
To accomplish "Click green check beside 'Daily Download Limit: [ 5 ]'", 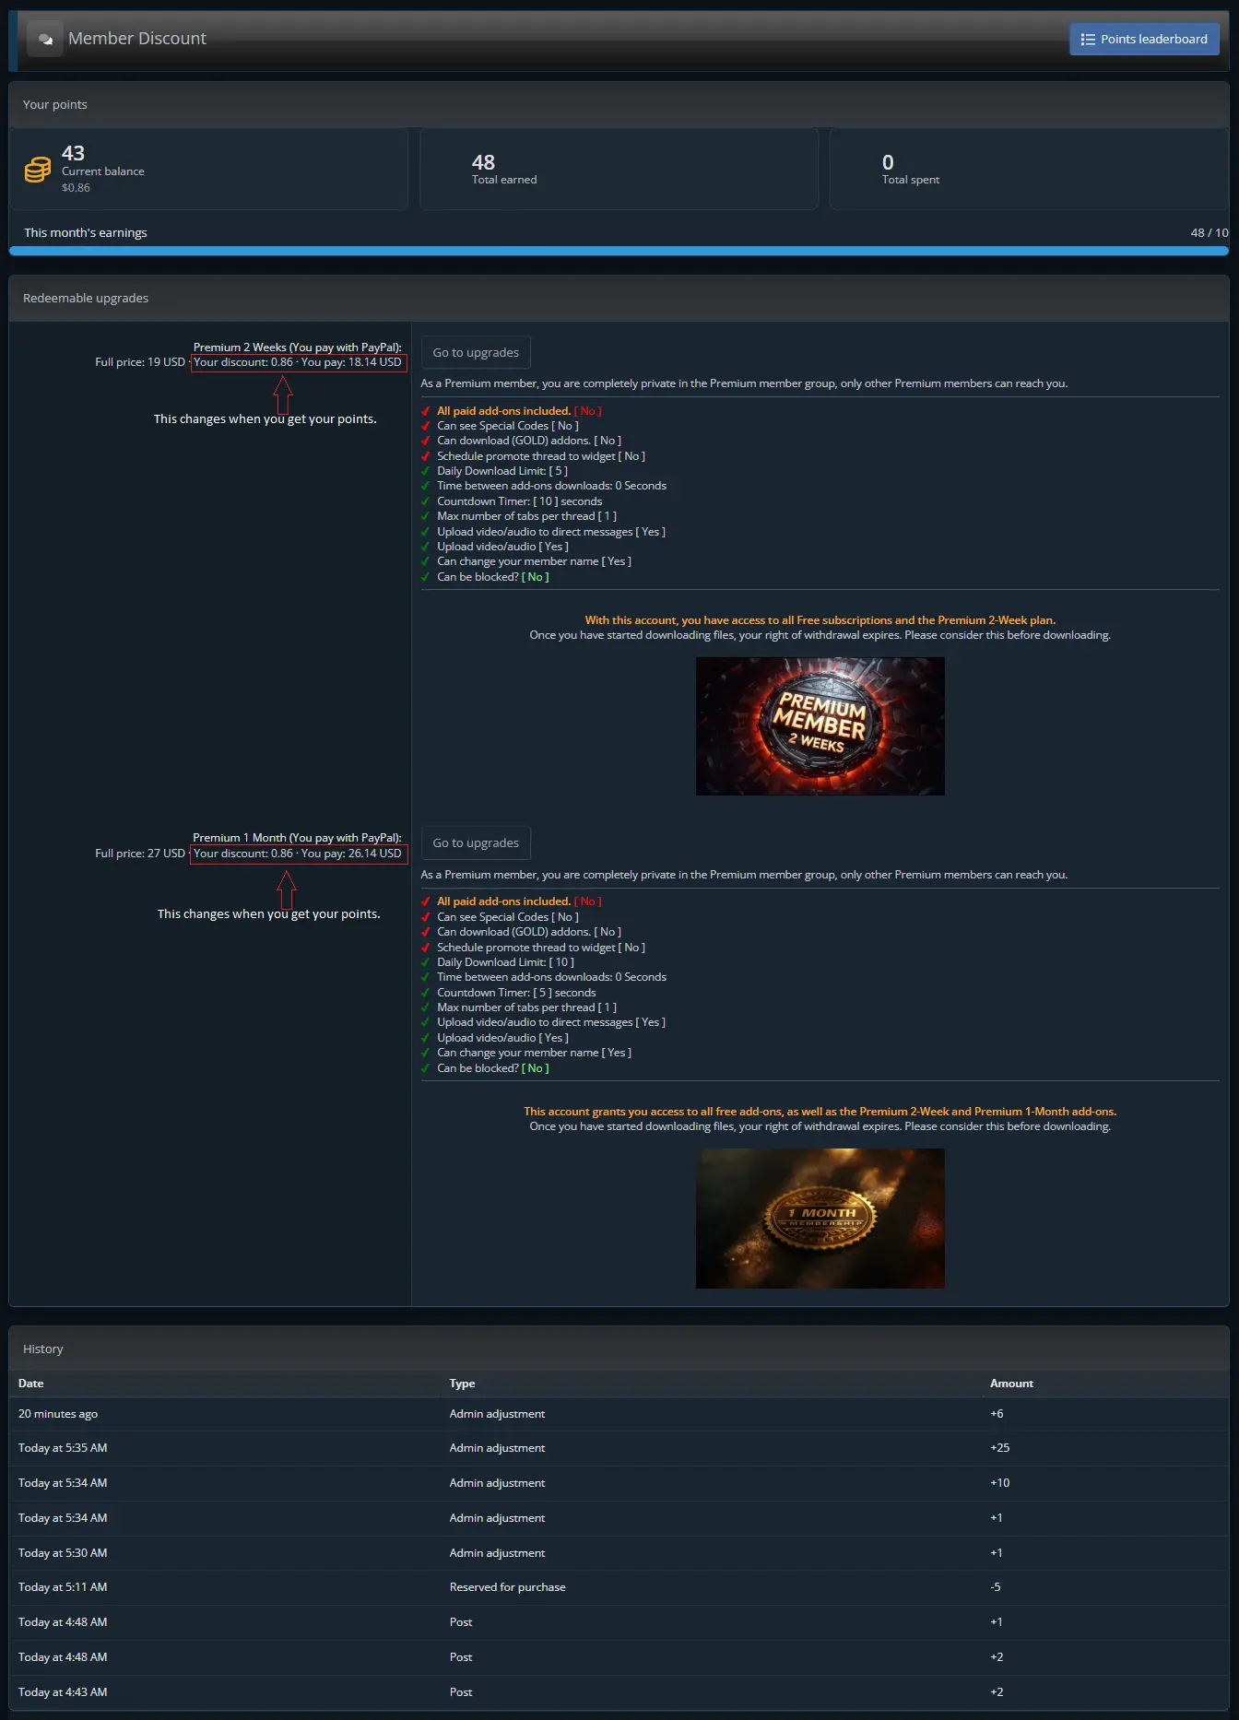I will [x=425, y=471].
